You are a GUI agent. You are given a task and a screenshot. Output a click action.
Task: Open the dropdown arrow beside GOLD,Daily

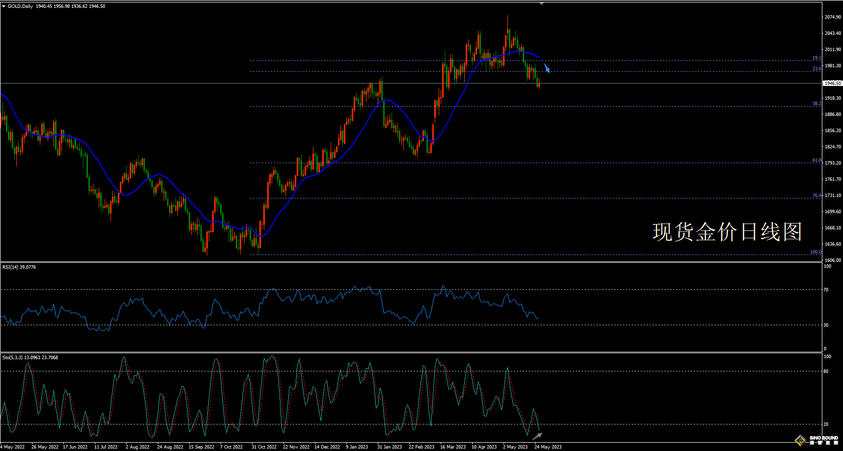pyautogui.click(x=4, y=6)
